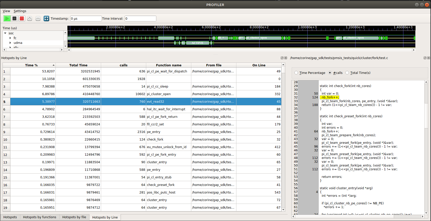Click Total Time cell 601330035

tap(78, 79)
